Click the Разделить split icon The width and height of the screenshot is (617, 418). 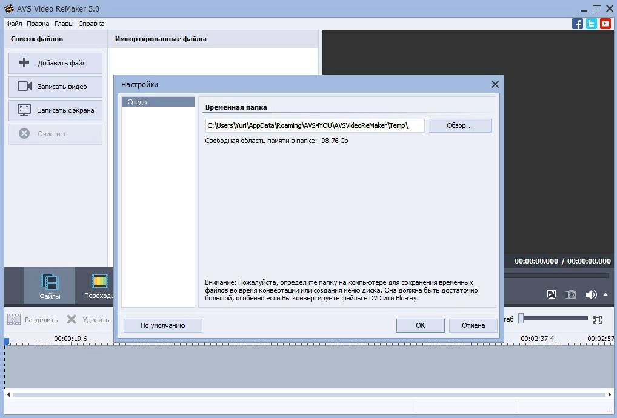click(x=14, y=319)
